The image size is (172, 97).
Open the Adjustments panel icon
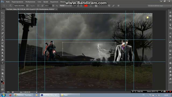pos(170,68)
